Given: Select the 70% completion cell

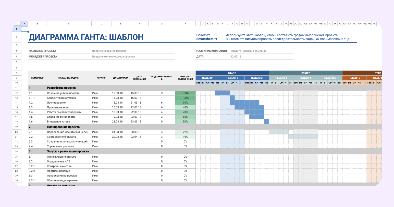Looking at the screenshot, I should [x=185, y=112].
